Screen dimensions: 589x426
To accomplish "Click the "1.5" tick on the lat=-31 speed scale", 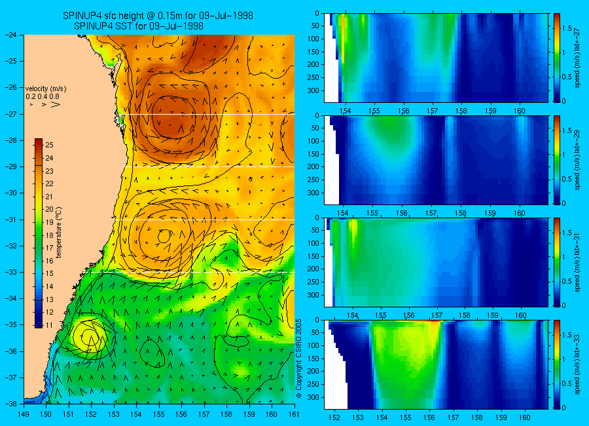I will coord(567,233).
